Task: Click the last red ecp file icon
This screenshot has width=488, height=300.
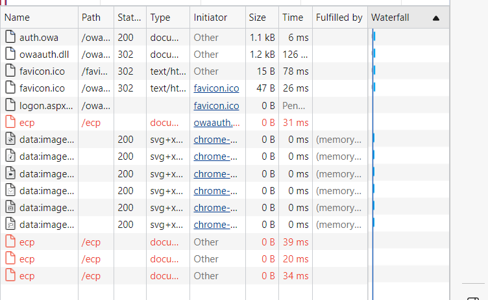Action: click(10, 275)
